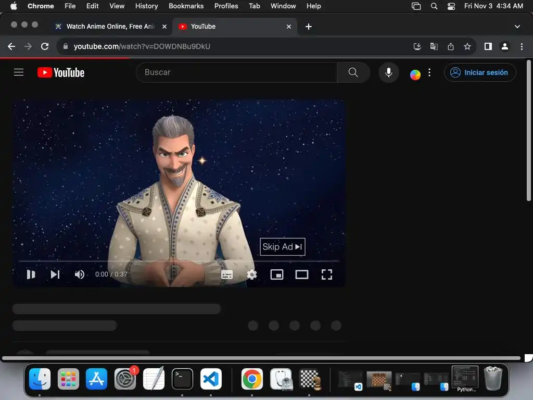Open Launchpad from the Dock
This screenshot has height=400, width=533.
pyautogui.click(x=68, y=379)
